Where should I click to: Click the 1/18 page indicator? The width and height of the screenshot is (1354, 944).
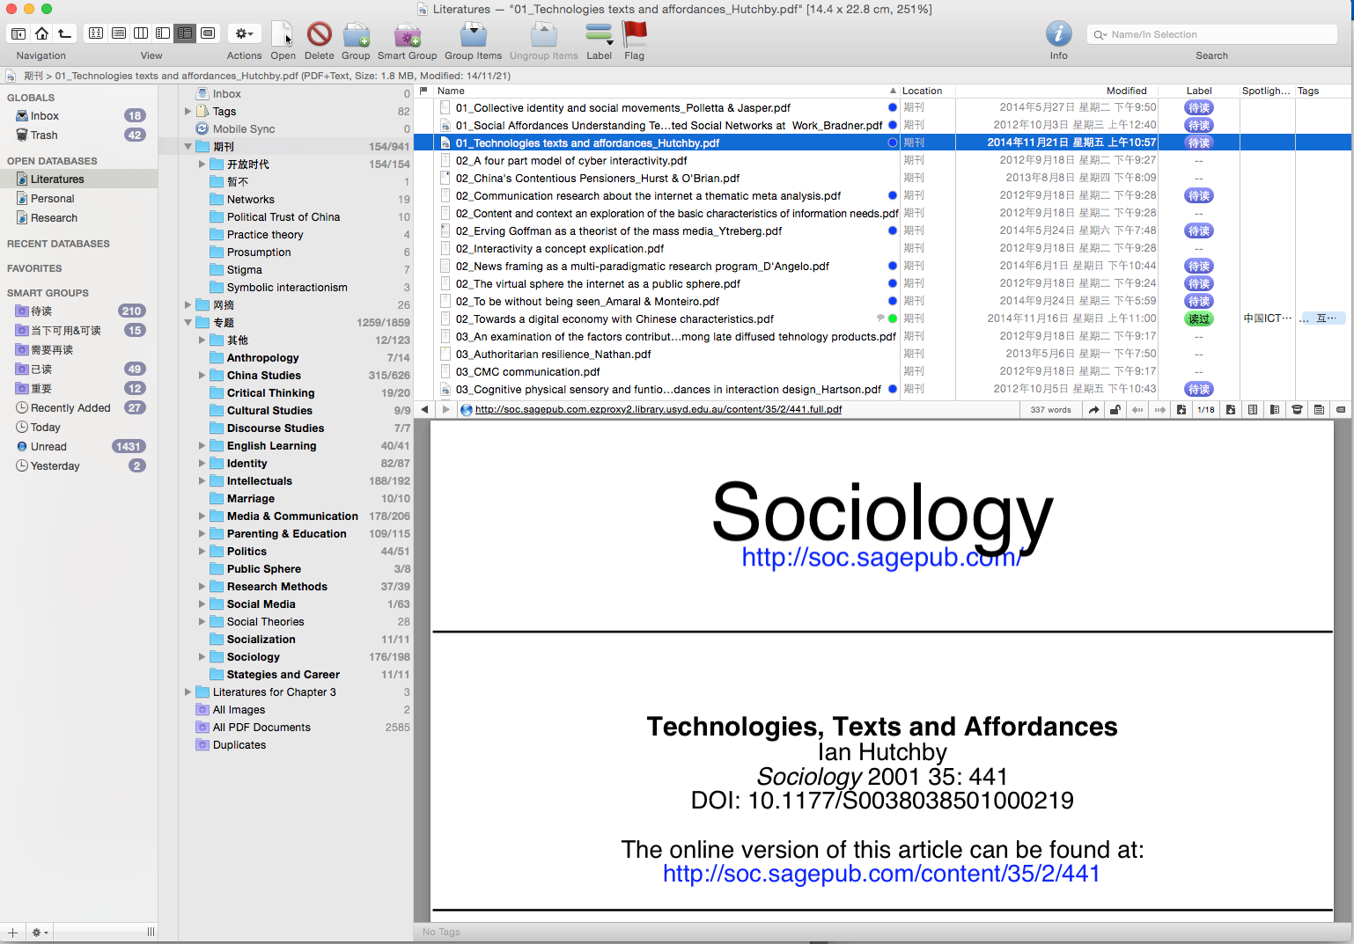[1206, 410]
